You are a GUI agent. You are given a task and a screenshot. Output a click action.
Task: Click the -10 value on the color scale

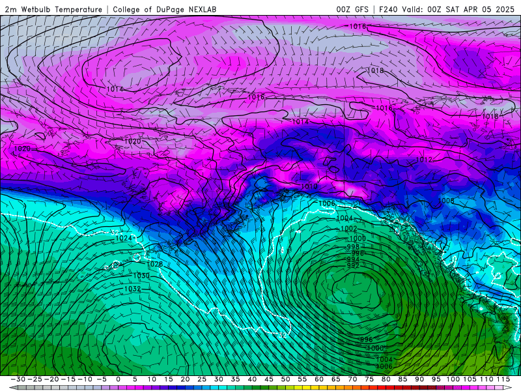point(85,379)
